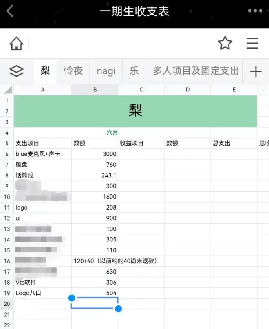The image size is (269, 329).
Task: Go to home via house icon
Action: 16,43
